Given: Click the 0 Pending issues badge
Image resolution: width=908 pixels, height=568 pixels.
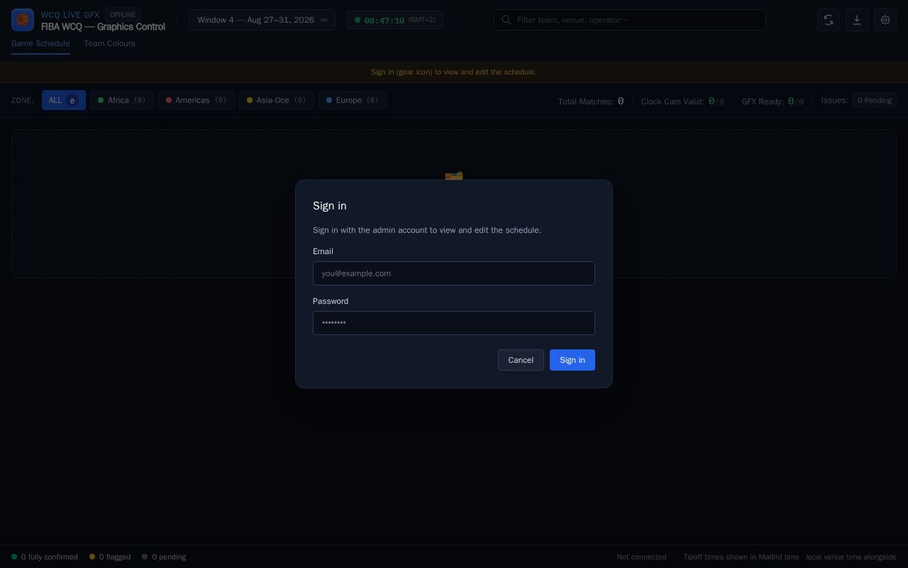Looking at the screenshot, I should click(x=875, y=100).
